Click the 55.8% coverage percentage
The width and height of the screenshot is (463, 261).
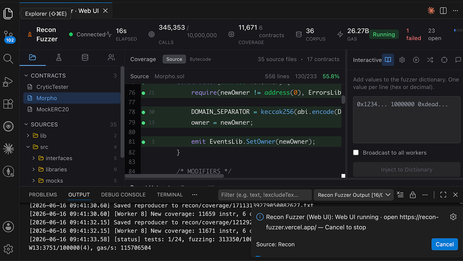pyautogui.click(x=331, y=76)
